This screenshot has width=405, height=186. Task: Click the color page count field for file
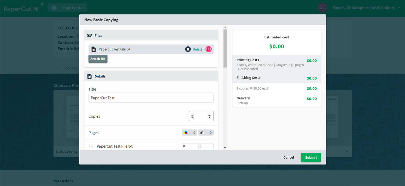point(189,146)
